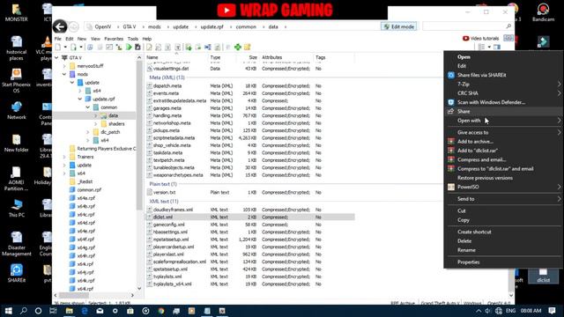The width and height of the screenshot is (564, 317).
Task: Open the notification center icon
Action: coord(552,311)
